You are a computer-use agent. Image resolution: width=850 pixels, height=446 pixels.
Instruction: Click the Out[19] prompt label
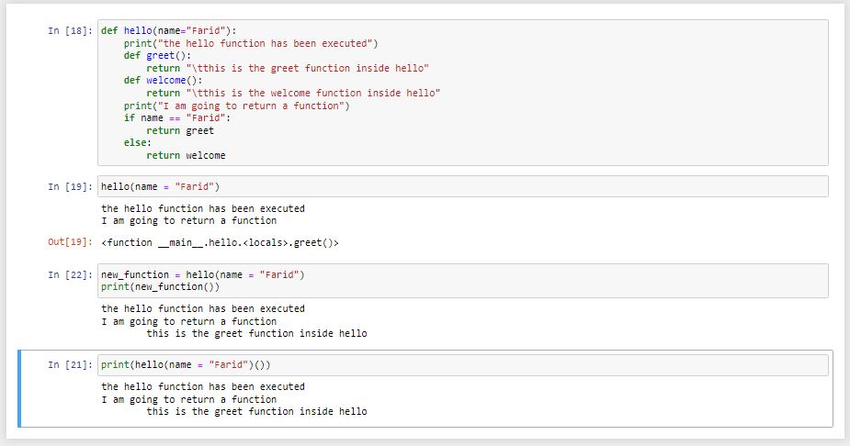point(70,243)
